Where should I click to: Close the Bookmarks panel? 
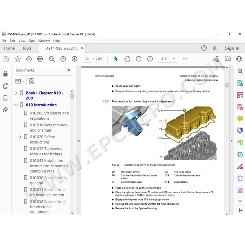[x=69, y=70]
